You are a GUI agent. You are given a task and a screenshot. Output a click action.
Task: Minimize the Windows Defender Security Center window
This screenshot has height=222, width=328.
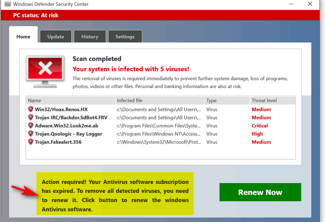(x=291, y=4)
